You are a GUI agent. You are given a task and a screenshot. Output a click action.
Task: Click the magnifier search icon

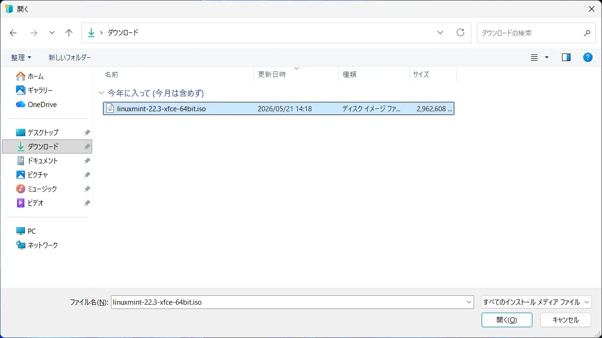click(x=587, y=33)
